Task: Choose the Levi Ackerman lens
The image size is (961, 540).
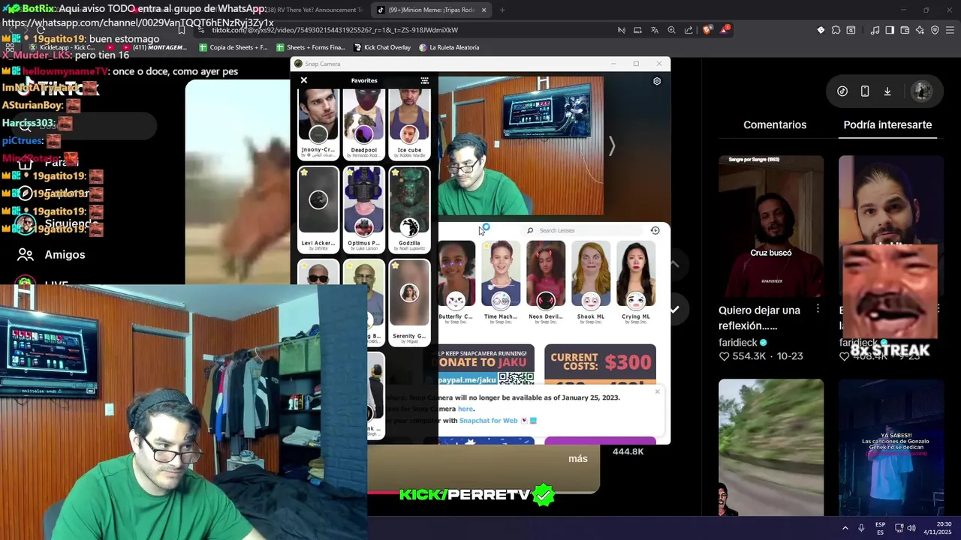Action: coord(318,209)
